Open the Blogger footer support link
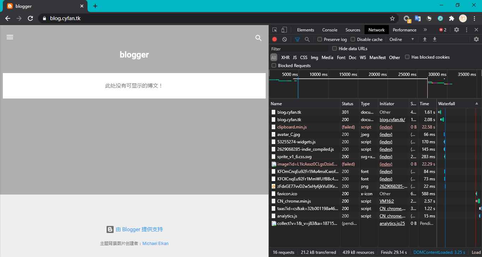The height and width of the screenshot is (257, 482). pyautogui.click(x=139, y=229)
